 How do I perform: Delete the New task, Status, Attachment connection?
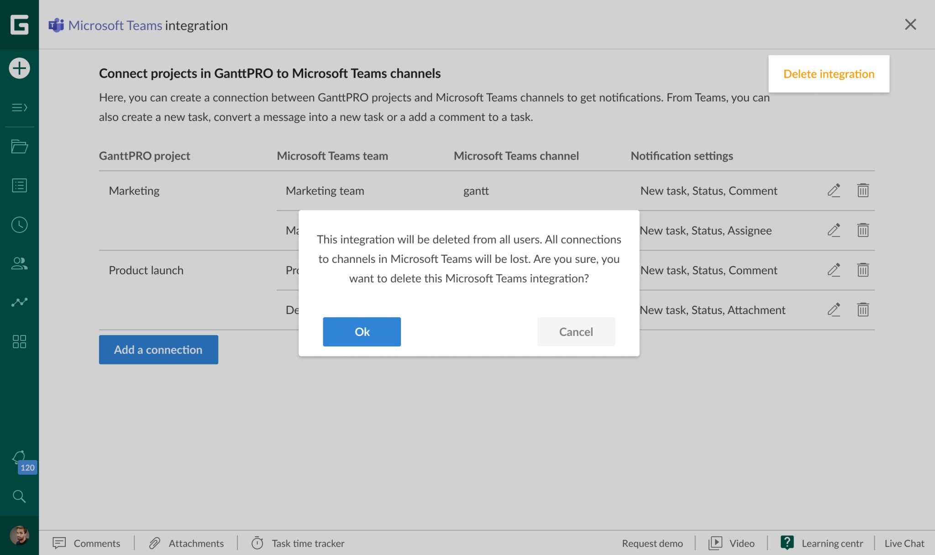[862, 310]
